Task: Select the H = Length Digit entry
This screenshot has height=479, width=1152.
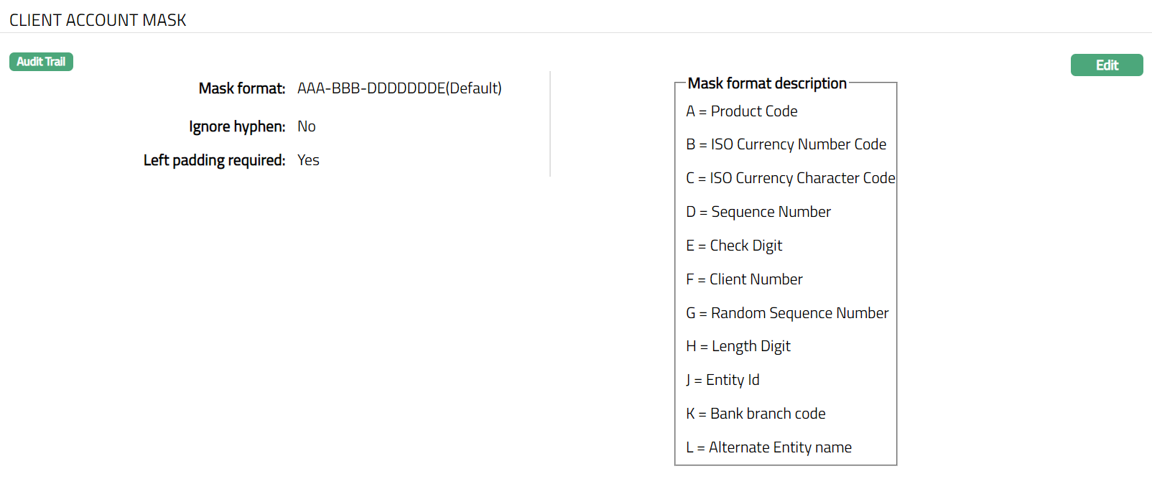Action: tap(738, 346)
